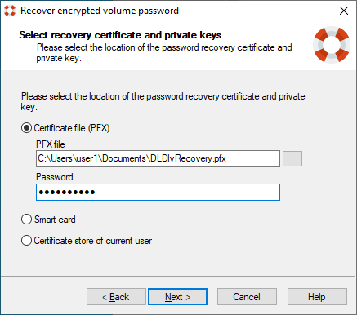
Task: Click the large lifebuoy logo in header
Action: [x=332, y=45]
